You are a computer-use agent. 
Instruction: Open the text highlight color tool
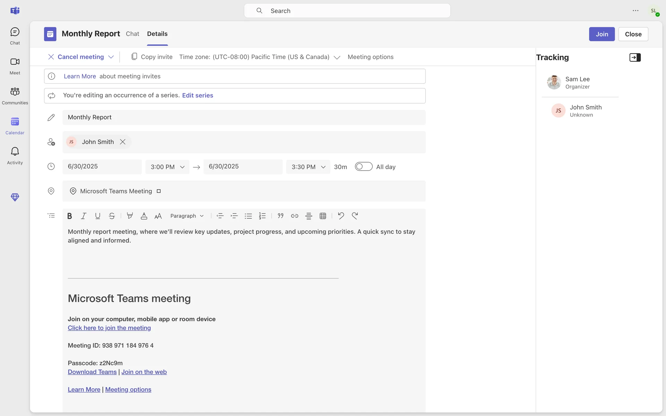tap(130, 216)
